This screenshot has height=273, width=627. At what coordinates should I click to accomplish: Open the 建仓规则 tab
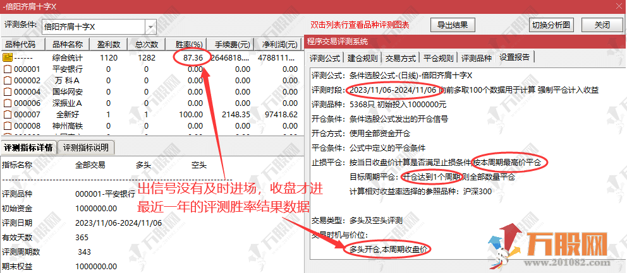pos(363,58)
